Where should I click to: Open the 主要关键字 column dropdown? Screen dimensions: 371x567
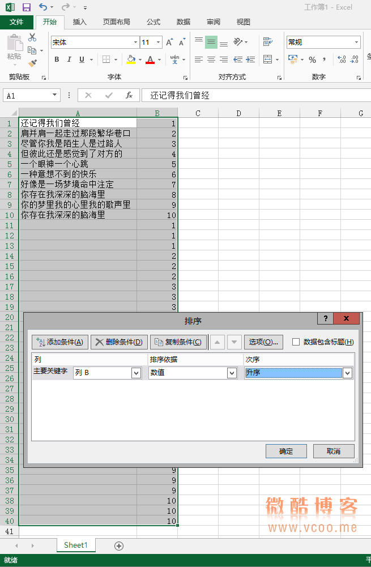pos(136,373)
